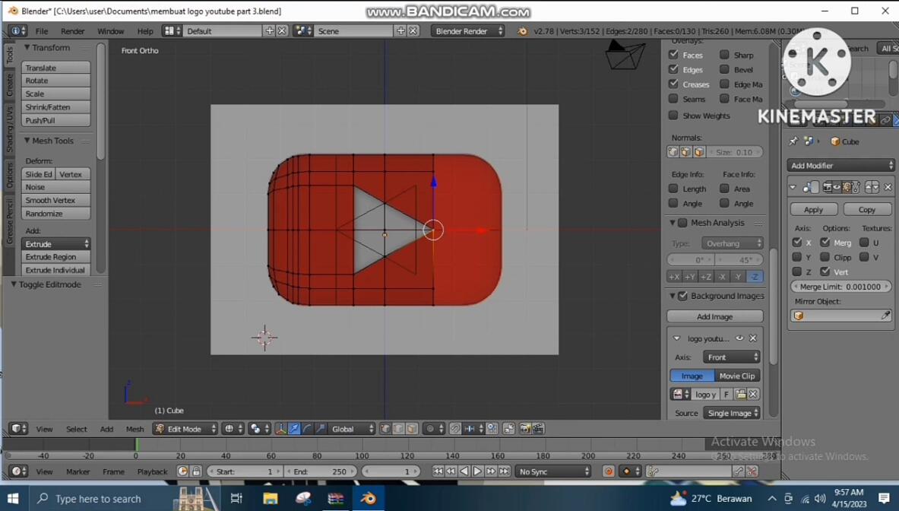Open the image file for the background image
This screenshot has width=899, height=511.
(741, 394)
